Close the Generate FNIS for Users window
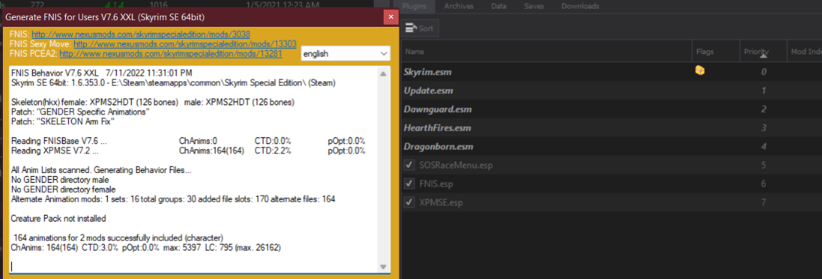This screenshot has height=279, width=822. coord(390,17)
